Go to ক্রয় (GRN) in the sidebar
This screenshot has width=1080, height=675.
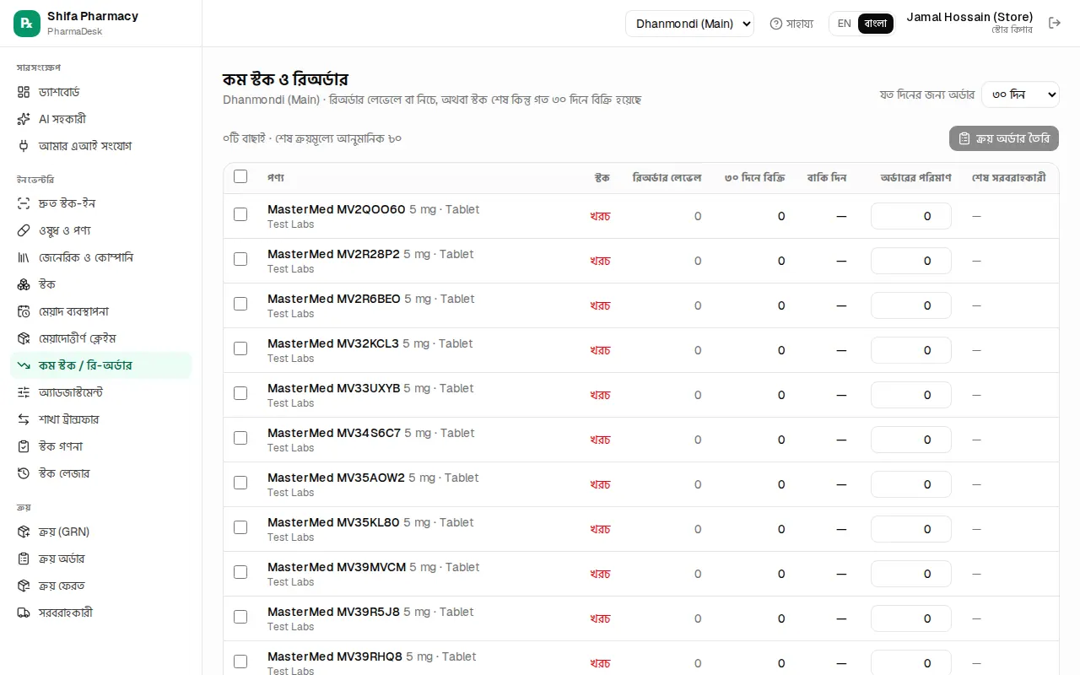pos(101,532)
